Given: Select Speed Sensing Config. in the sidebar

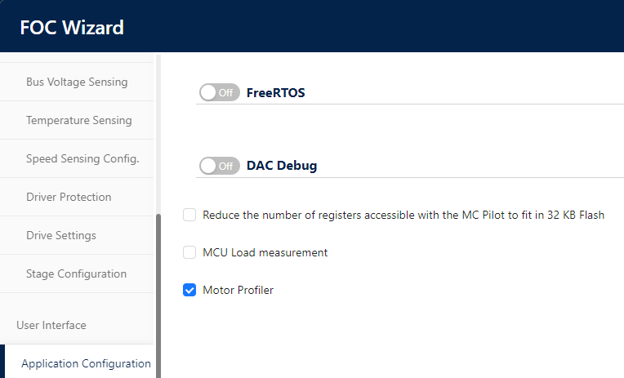Looking at the screenshot, I should 82,158.
